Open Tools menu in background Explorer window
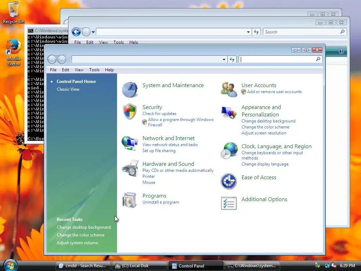This screenshot has width=361, height=271. (x=118, y=42)
